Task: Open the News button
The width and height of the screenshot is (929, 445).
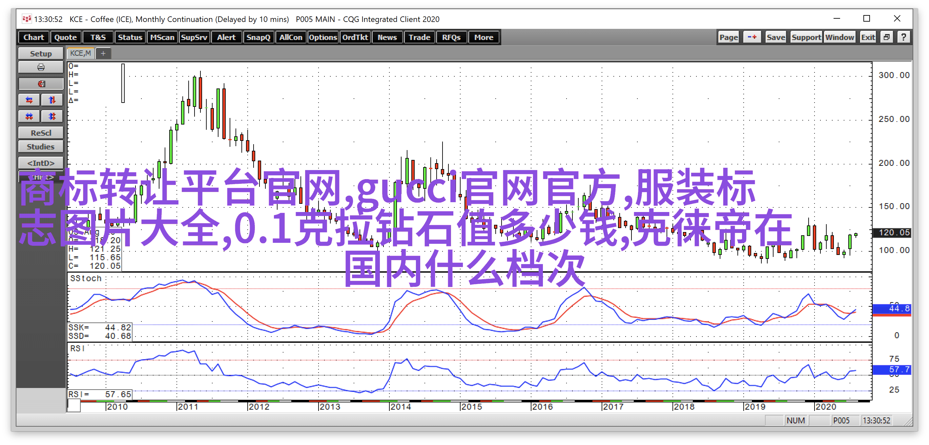Action: 387,37
